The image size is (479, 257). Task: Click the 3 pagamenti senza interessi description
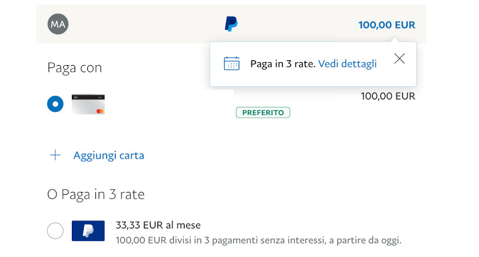point(258,240)
